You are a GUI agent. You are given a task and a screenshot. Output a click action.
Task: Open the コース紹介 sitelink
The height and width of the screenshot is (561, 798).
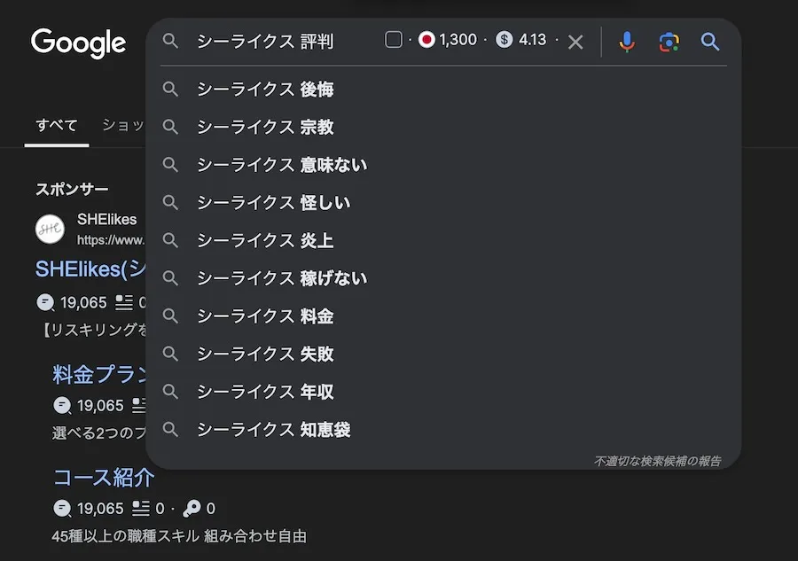pos(104,478)
